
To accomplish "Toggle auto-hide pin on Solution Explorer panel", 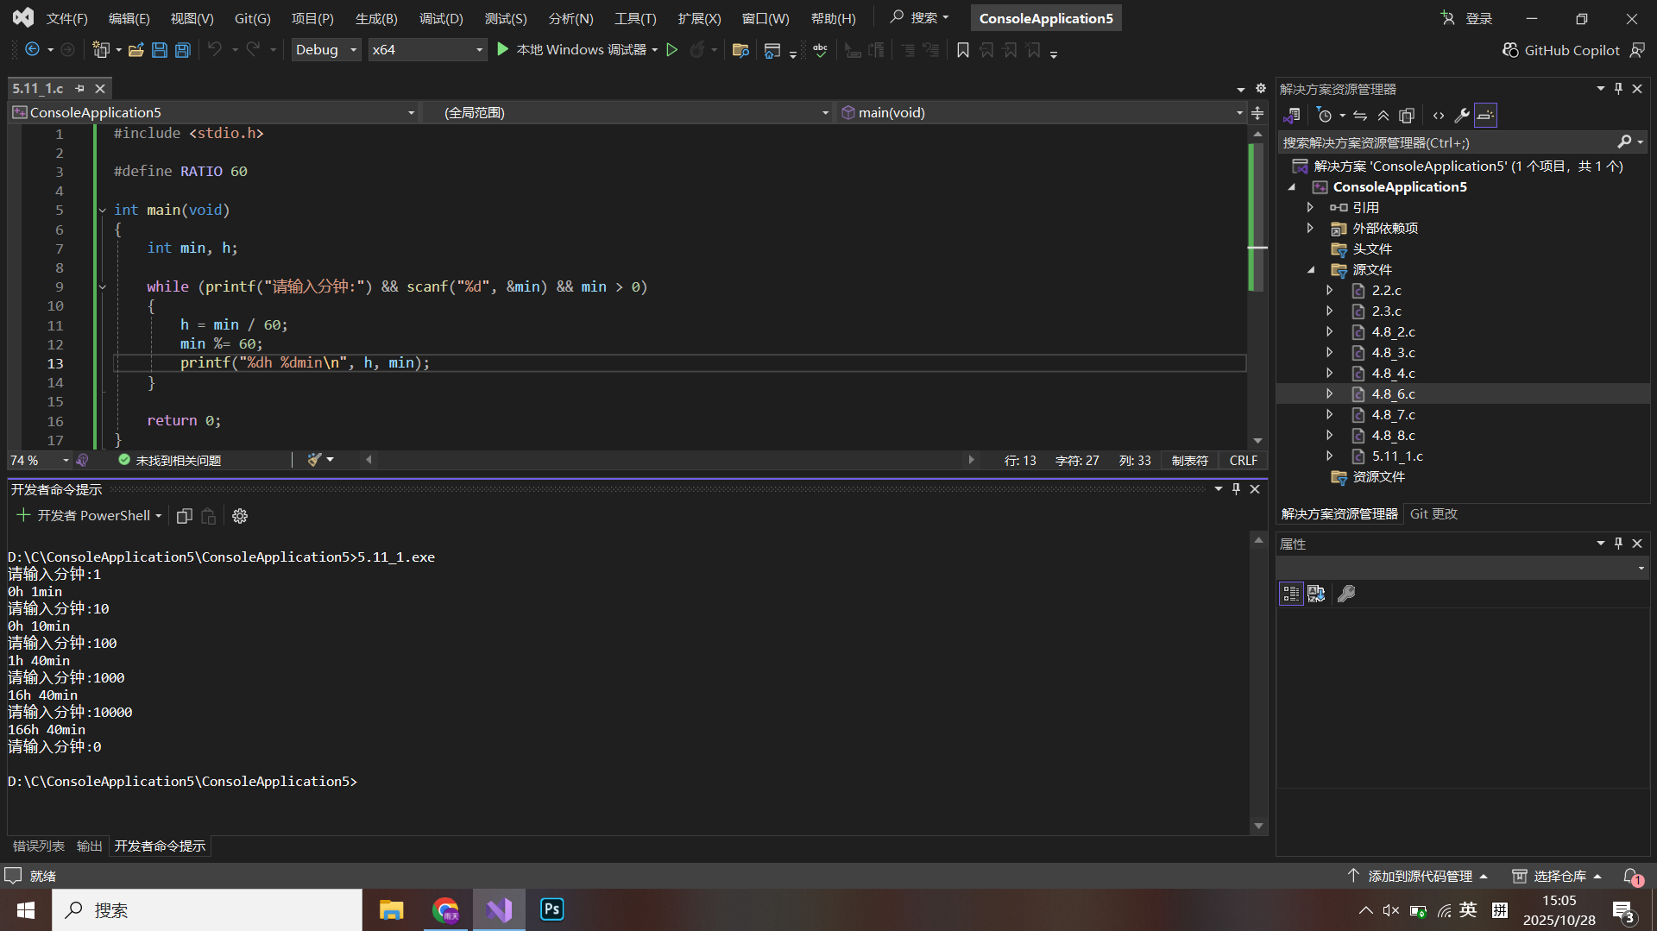I will (1618, 89).
